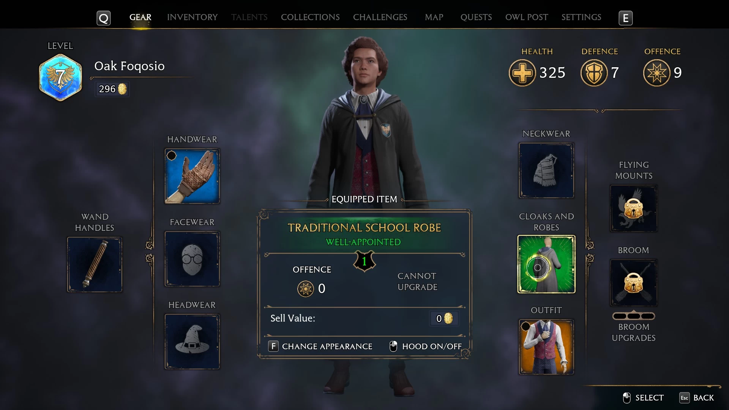Click the locked Broom slot
Image resolution: width=729 pixels, height=410 pixels.
pyautogui.click(x=634, y=283)
